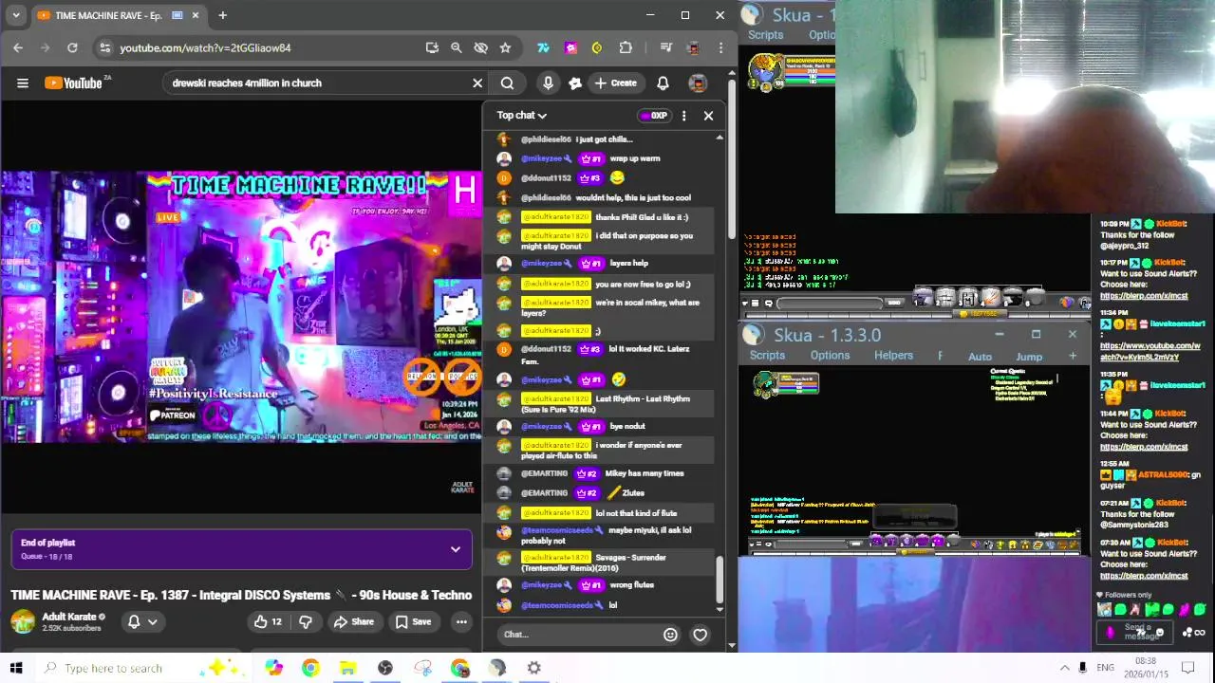Open YouTube notifications bell
This screenshot has width=1215, height=683.
(664, 83)
